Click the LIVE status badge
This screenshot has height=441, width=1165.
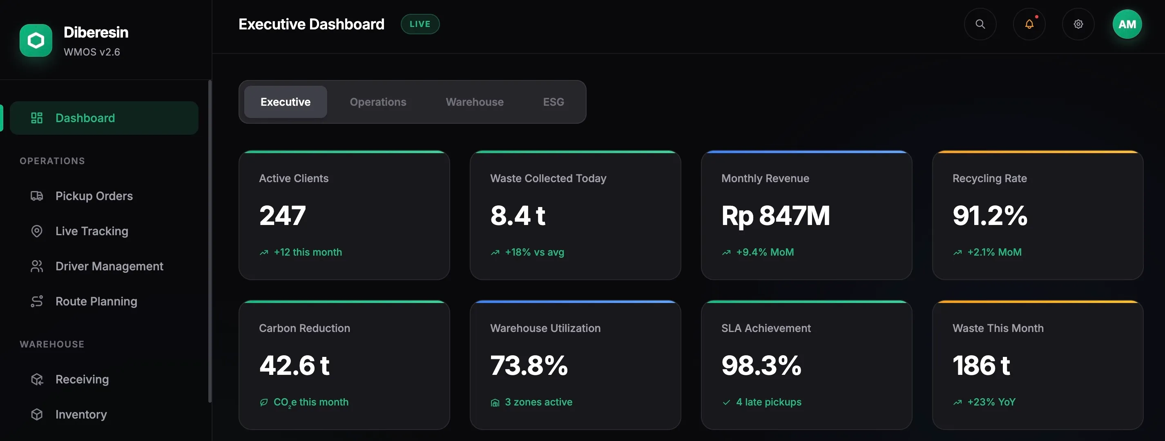coord(420,24)
